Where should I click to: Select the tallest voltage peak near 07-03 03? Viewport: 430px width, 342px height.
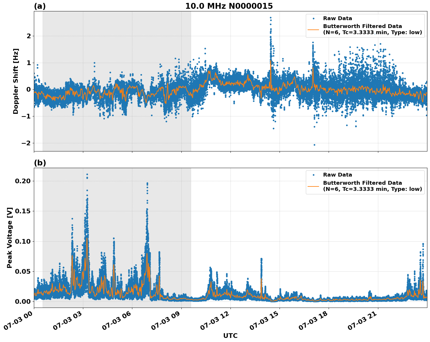(x=87, y=174)
